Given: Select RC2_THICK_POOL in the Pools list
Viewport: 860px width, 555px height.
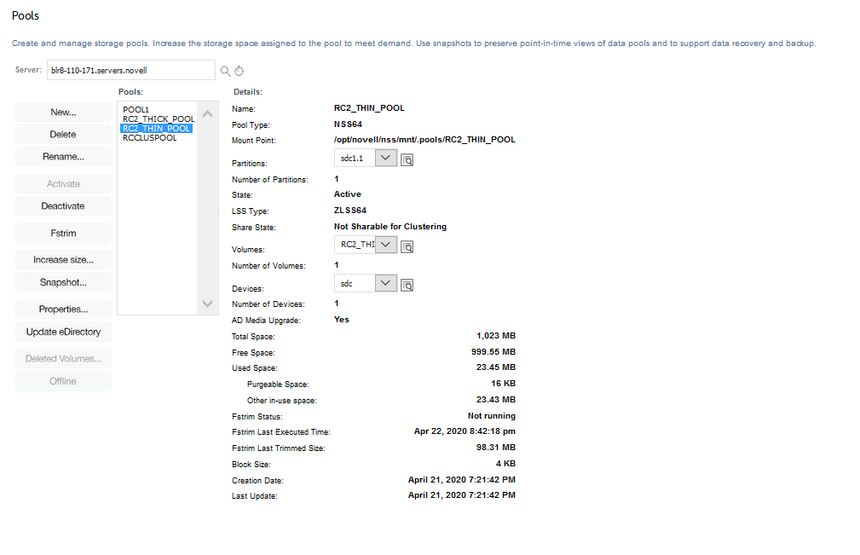Looking at the screenshot, I should tap(159, 119).
